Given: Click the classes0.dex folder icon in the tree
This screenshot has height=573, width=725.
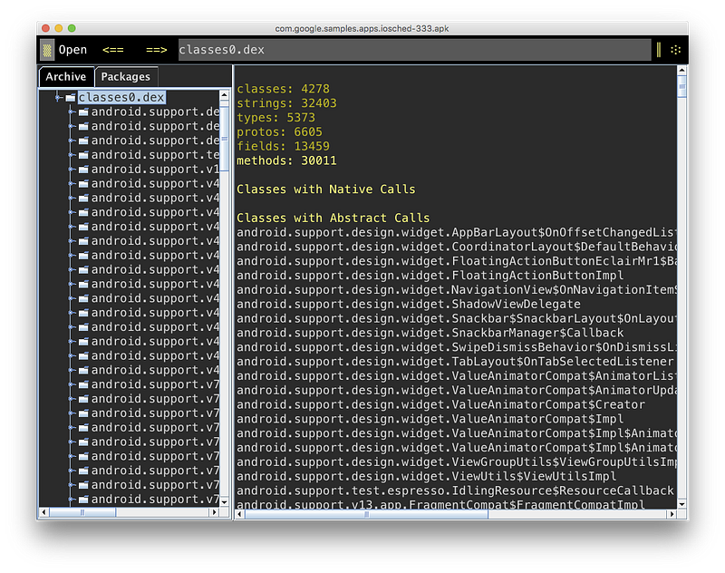Looking at the screenshot, I should pos(71,98).
